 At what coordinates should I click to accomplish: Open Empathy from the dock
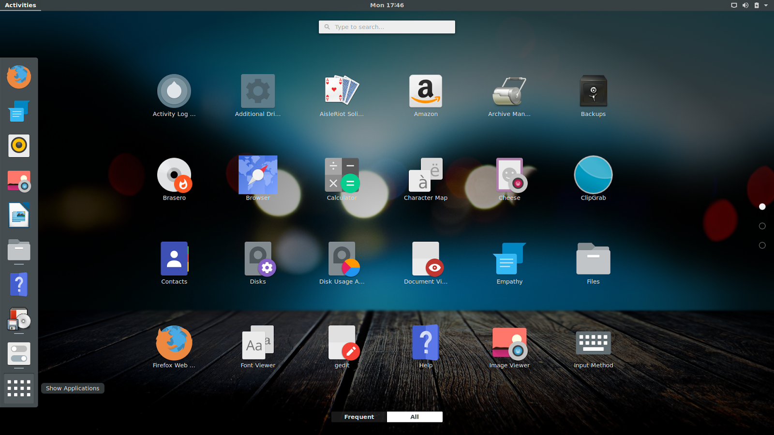pos(19,111)
